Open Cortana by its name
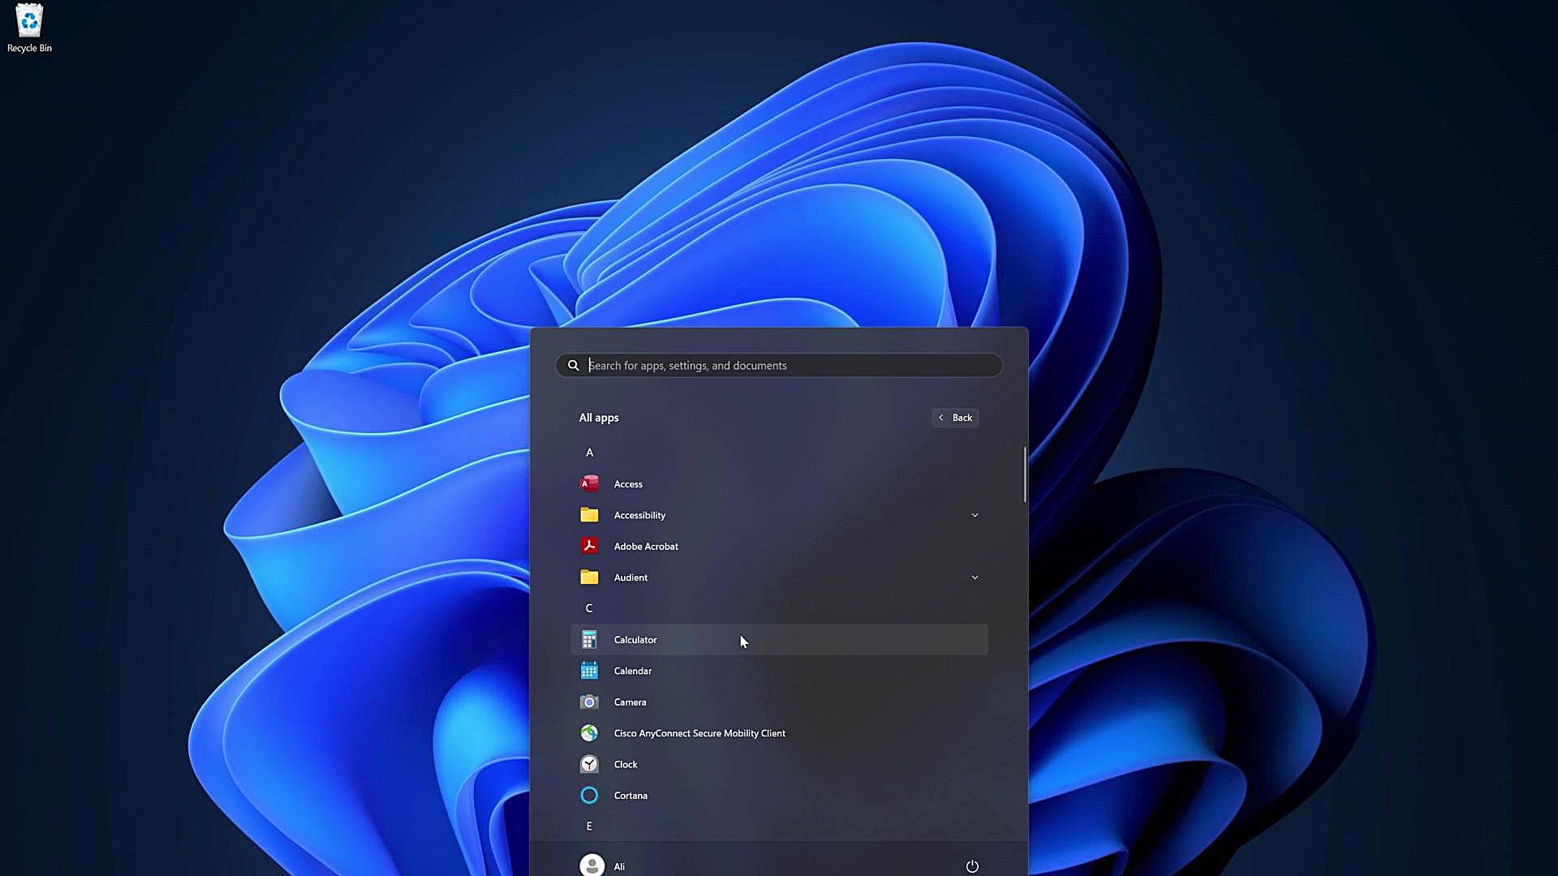The image size is (1558, 876). pos(631,796)
